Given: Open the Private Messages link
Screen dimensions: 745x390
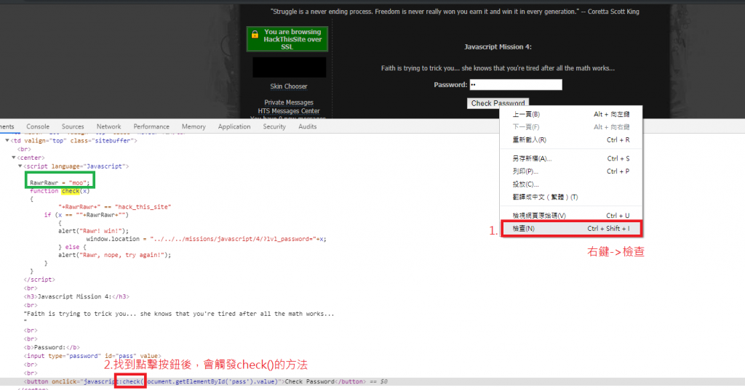Looking at the screenshot, I should (289, 102).
